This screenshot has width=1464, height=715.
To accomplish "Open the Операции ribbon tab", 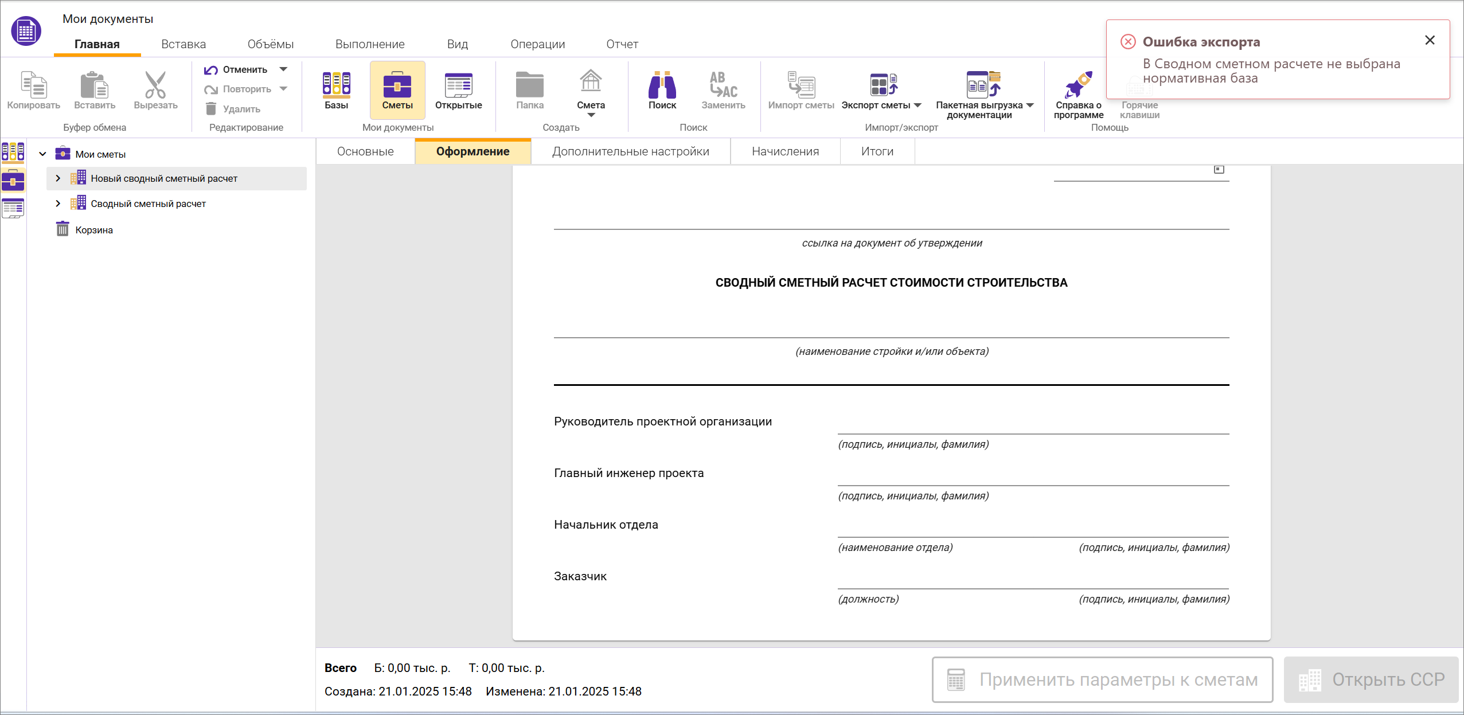I will tap(537, 44).
